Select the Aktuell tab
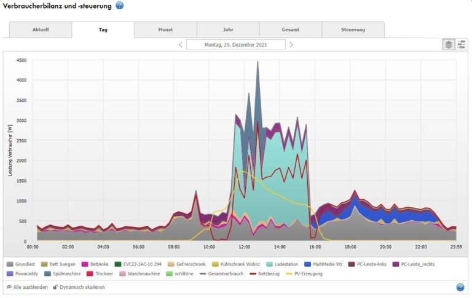The width and height of the screenshot is (472, 298). pyautogui.click(x=41, y=29)
